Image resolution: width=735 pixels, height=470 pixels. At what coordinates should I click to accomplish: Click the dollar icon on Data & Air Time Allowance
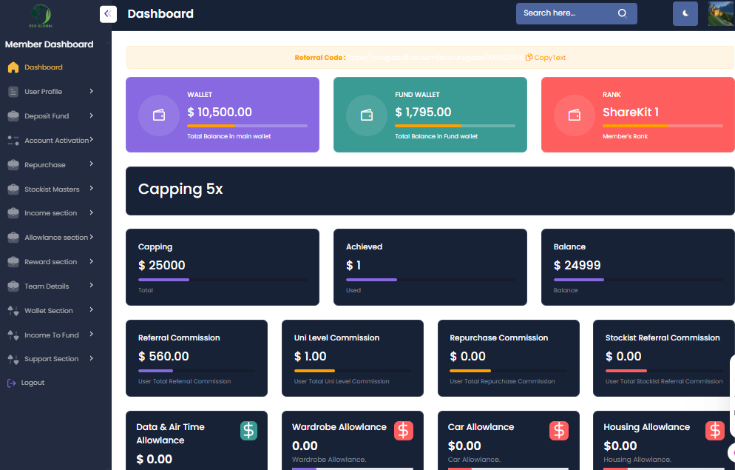[x=249, y=431]
